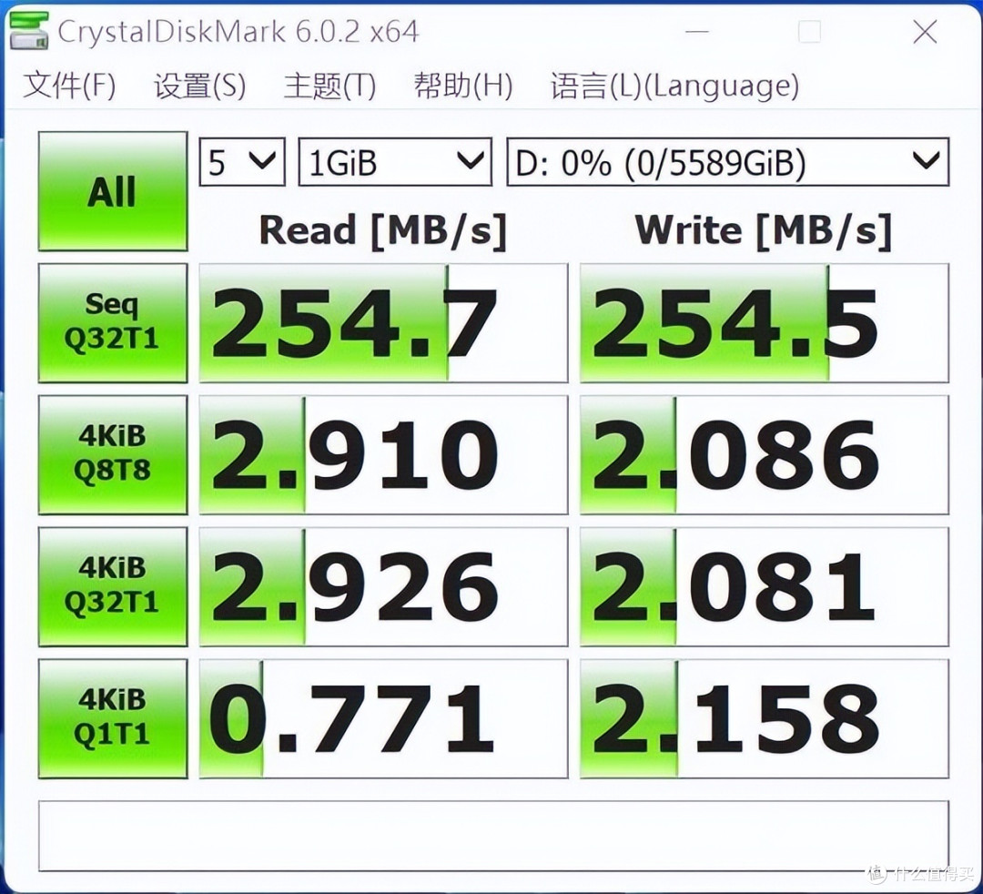Click the Seq write result 254.5
This screenshot has width=983, height=894.
765,323
